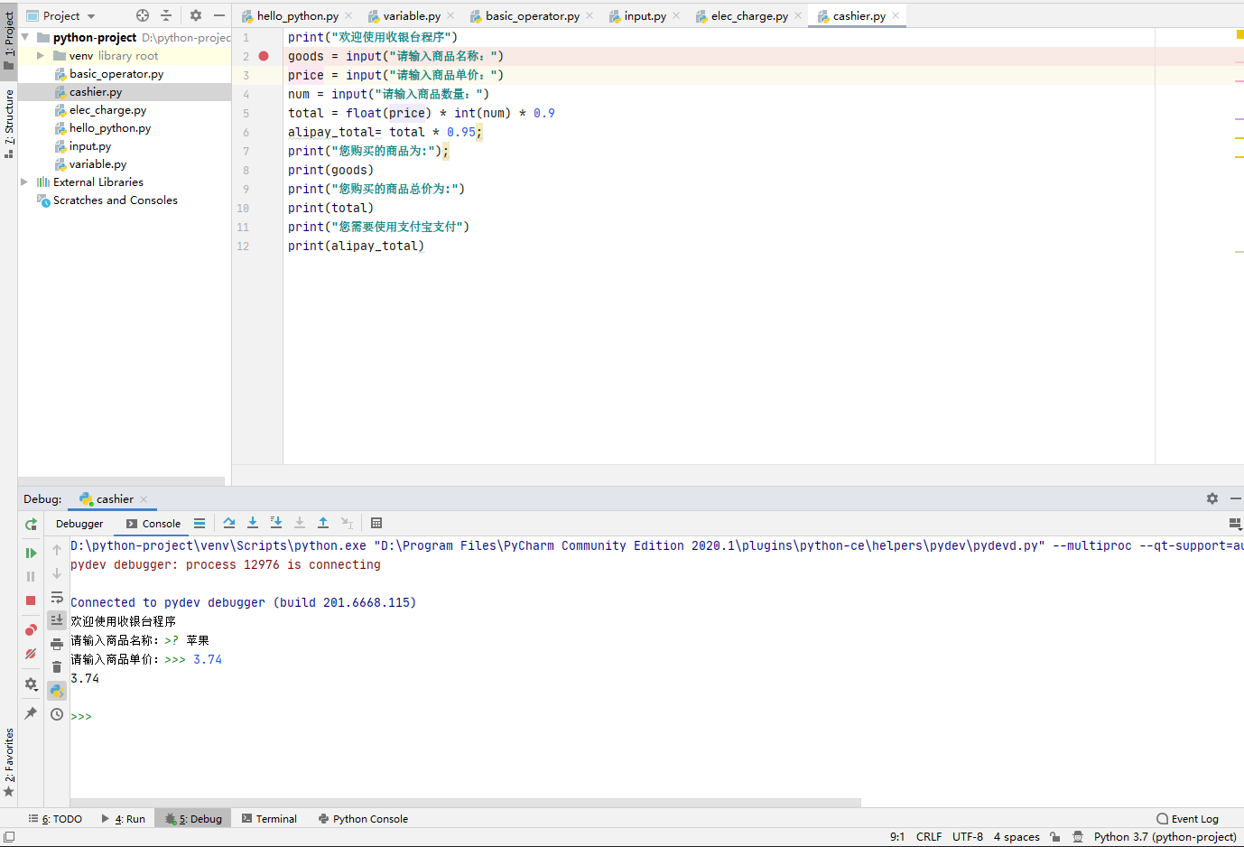Switch to hello_python.py editor tab
Image resolution: width=1244 pixels, height=847 pixels.
coord(297,16)
